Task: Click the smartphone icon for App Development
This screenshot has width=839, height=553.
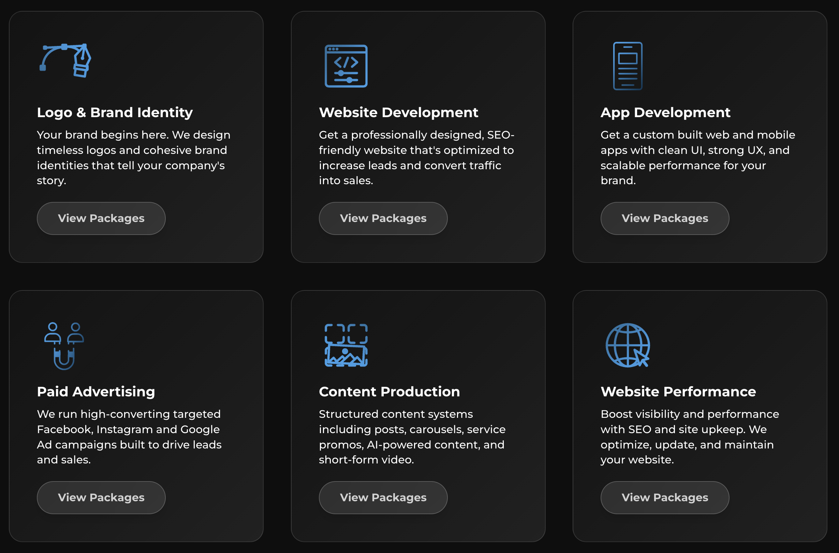Action: pos(628,66)
